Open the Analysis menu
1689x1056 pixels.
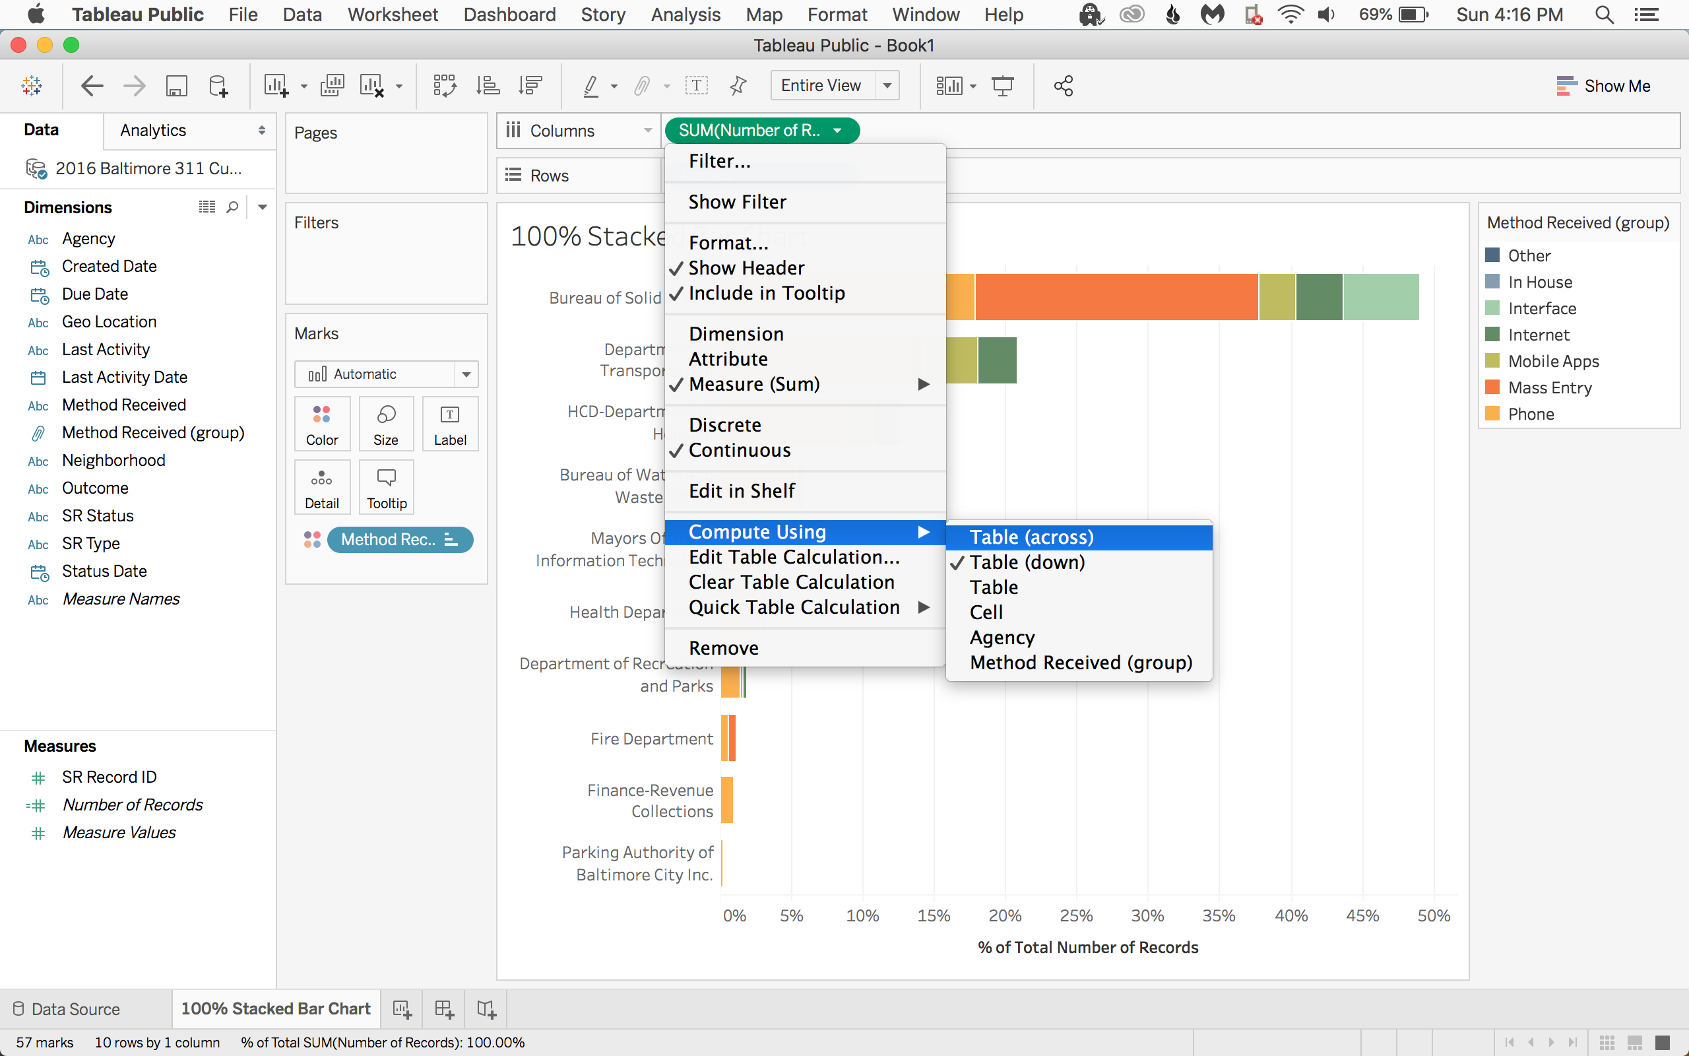pyautogui.click(x=685, y=15)
